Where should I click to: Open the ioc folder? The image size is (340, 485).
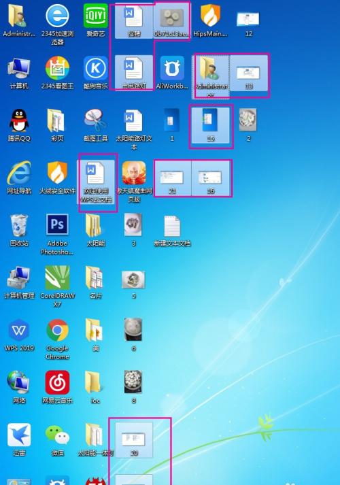[95, 388]
